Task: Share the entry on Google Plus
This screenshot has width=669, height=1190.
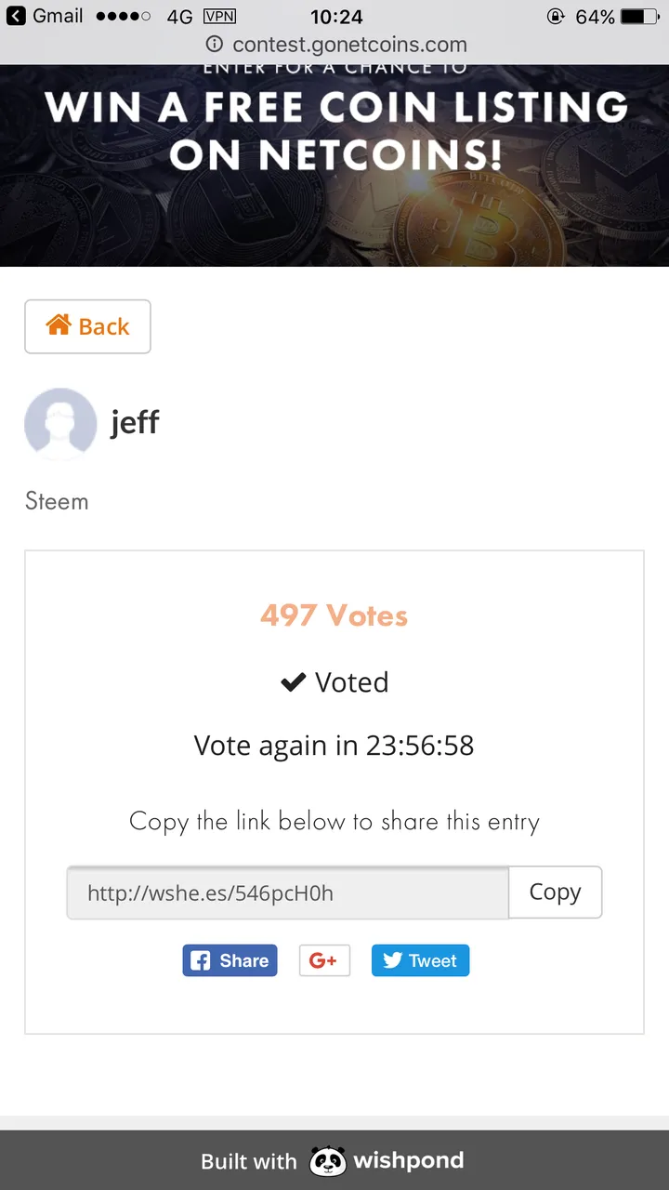Action: pos(323,960)
